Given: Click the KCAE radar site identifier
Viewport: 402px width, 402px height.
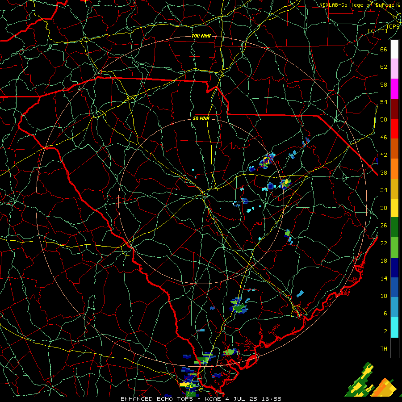Looking at the screenshot, I should point(213,399).
